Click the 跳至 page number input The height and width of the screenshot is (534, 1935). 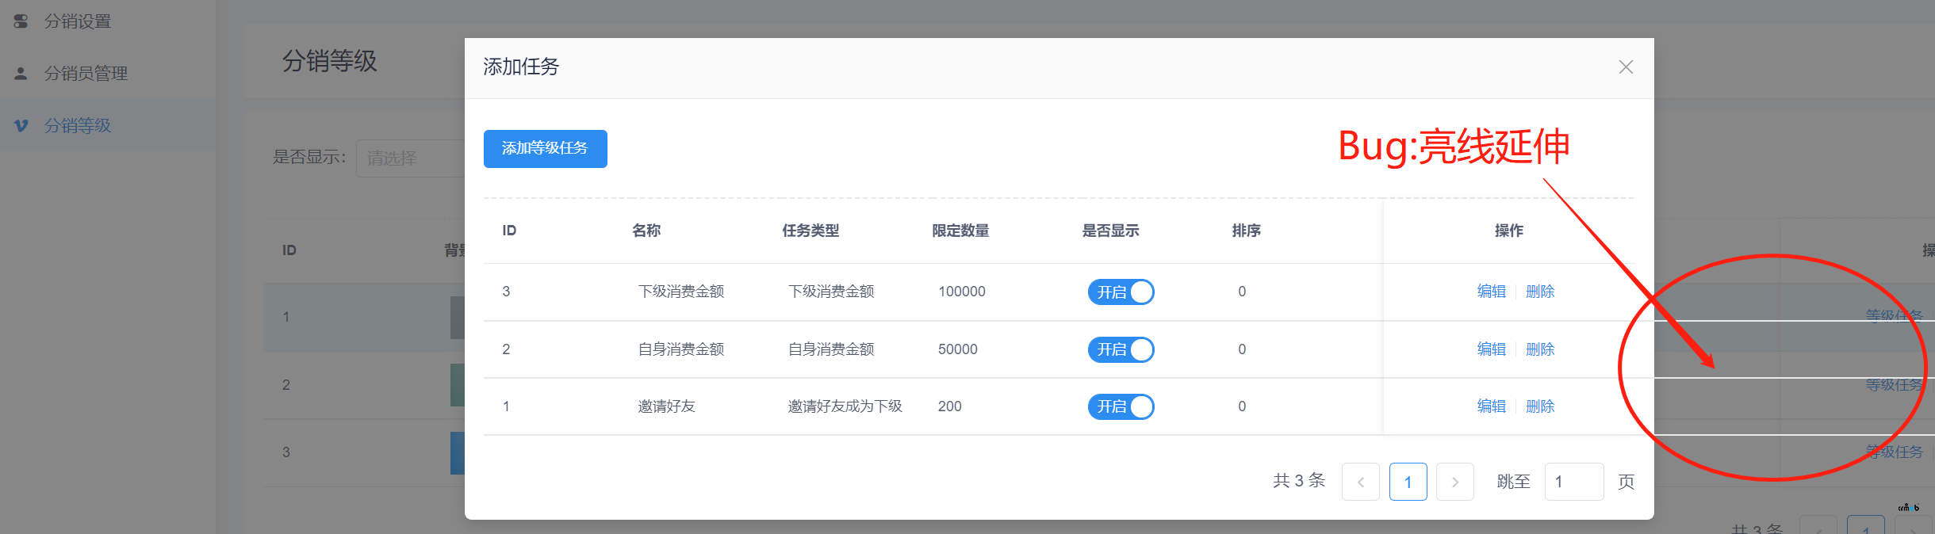tap(1574, 482)
